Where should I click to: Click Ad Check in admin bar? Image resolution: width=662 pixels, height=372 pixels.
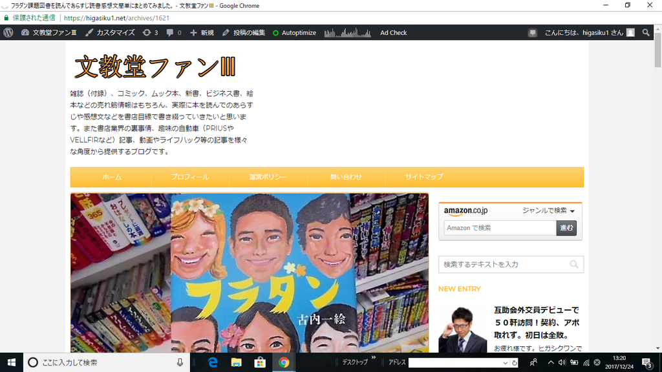394,32
